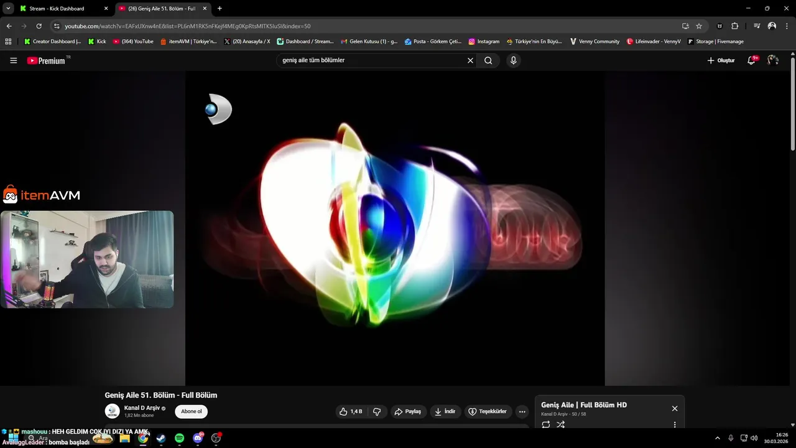The width and height of the screenshot is (796, 448).
Task: Open Discord from the taskbar
Action: pos(198,438)
